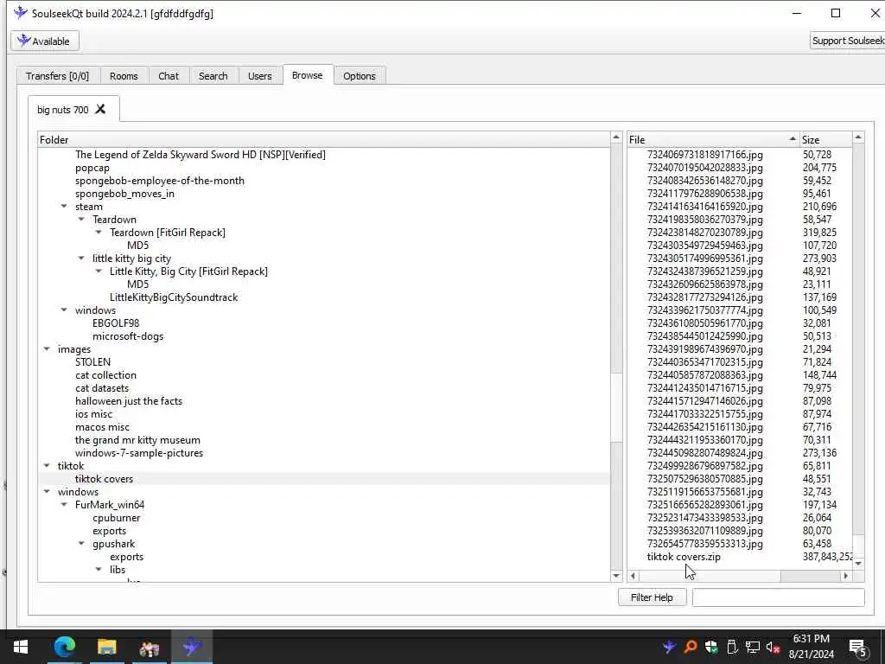Select the Zelda Skyward Sword HD folder
Viewport: 885px width, 664px height.
pyautogui.click(x=201, y=155)
